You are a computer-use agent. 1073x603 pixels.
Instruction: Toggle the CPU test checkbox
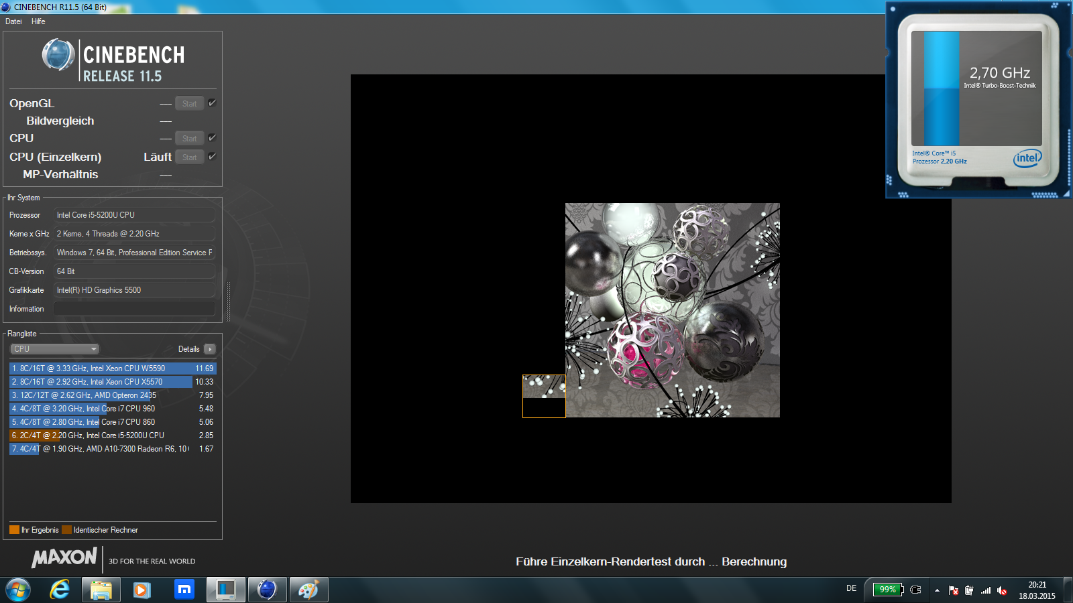[x=212, y=137]
